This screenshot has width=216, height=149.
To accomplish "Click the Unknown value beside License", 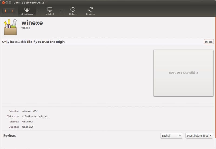I will pyautogui.click(x=28, y=122).
